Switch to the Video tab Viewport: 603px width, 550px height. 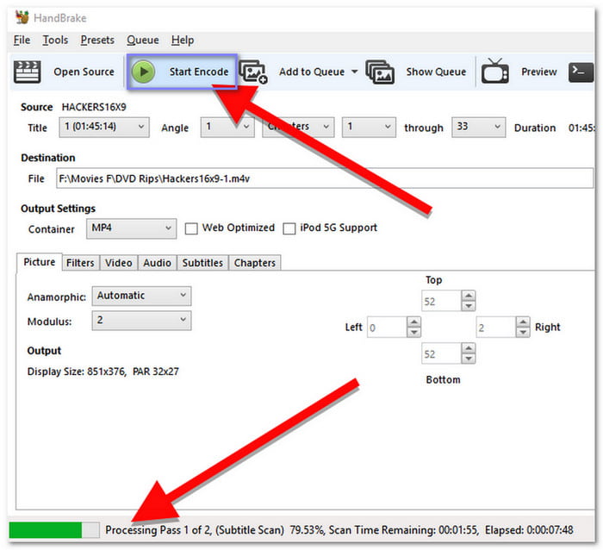point(119,263)
